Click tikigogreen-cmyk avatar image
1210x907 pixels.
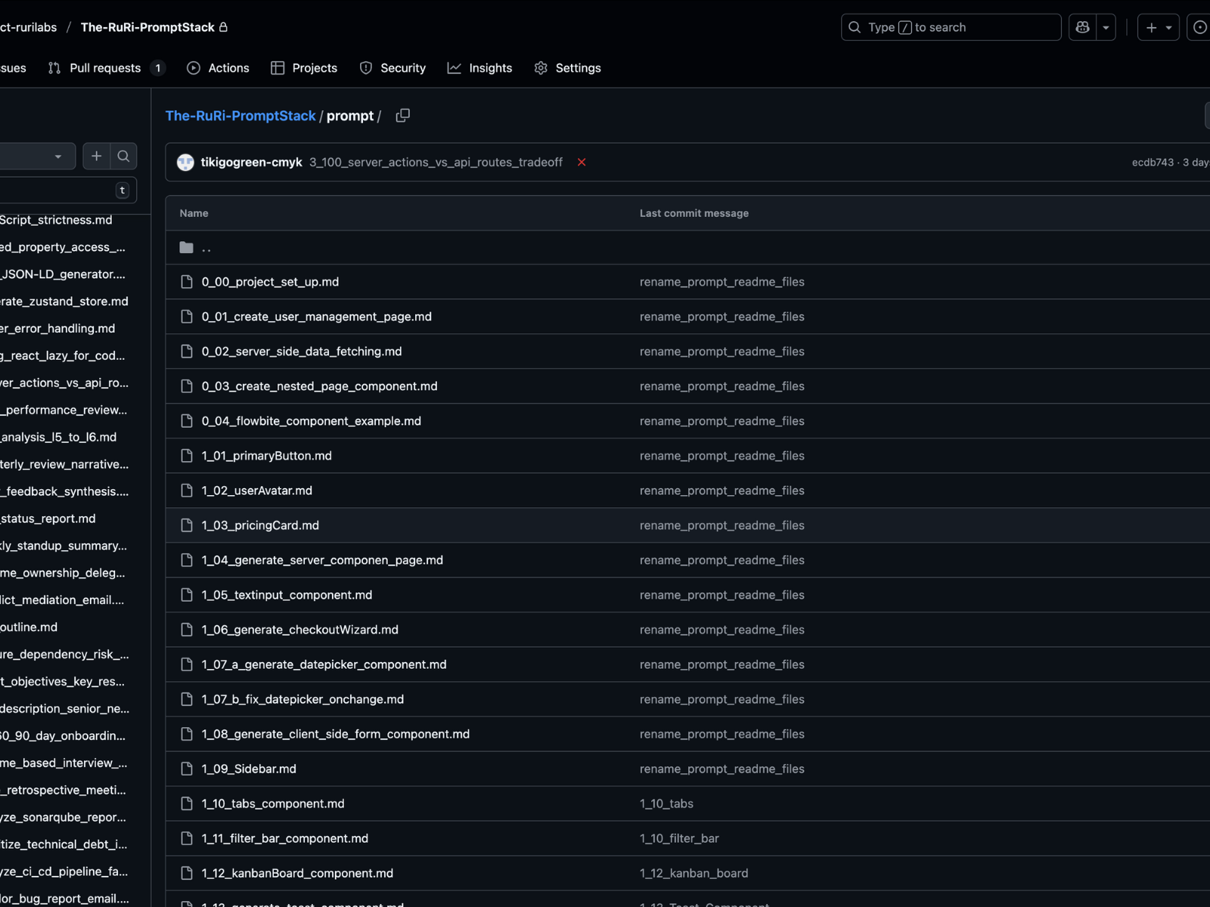(185, 163)
